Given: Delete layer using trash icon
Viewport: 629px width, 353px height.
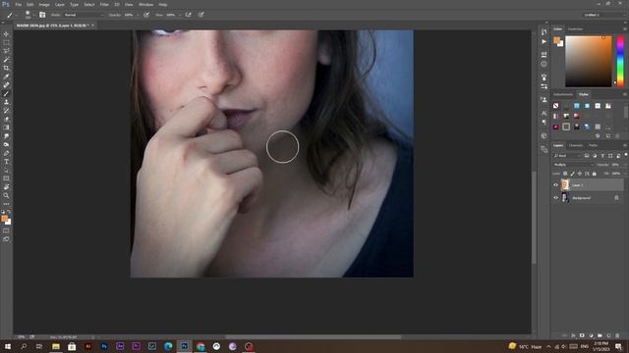Looking at the screenshot, I should point(617,335).
